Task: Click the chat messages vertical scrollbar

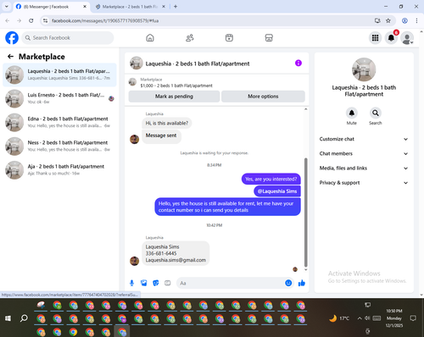Action: tap(305, 213)
